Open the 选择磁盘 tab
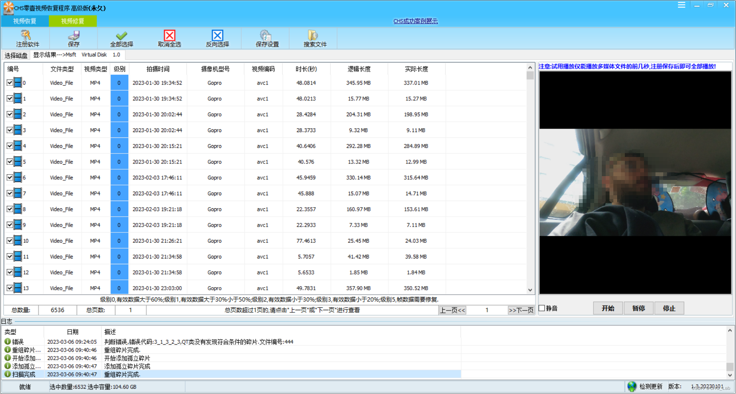The height and width of the screenshot is (394, 736). coord(16,56)
